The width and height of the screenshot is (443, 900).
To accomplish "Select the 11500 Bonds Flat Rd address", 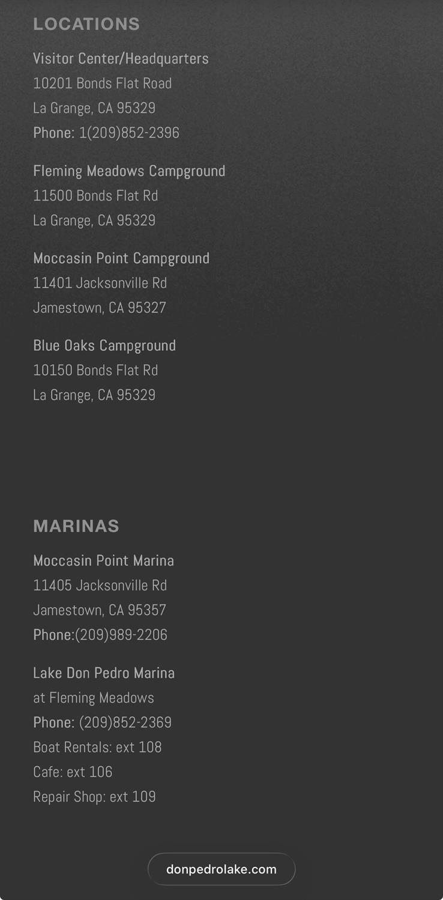I will pyautogui.click(x=95, y=196).
